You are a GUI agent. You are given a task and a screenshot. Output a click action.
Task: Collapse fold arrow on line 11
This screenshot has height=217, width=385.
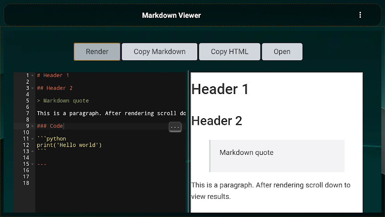tap(32, 139)
